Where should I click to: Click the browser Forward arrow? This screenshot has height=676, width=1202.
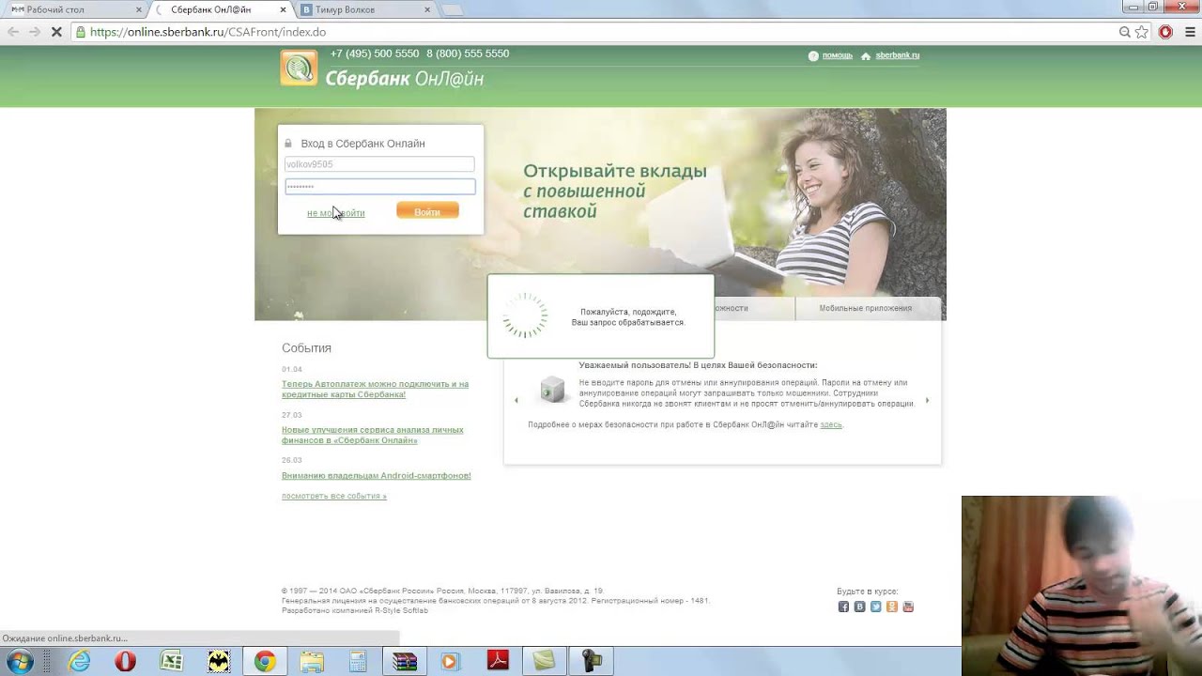click(35, 32)
